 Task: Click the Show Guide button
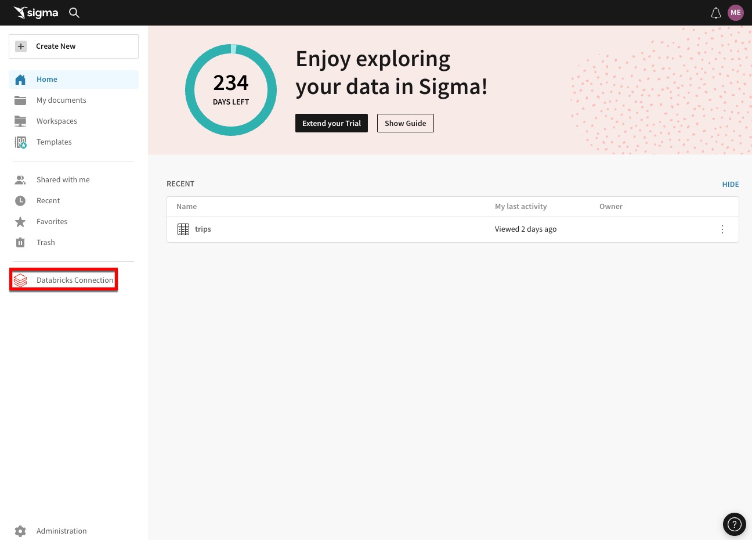click(406, 123)
